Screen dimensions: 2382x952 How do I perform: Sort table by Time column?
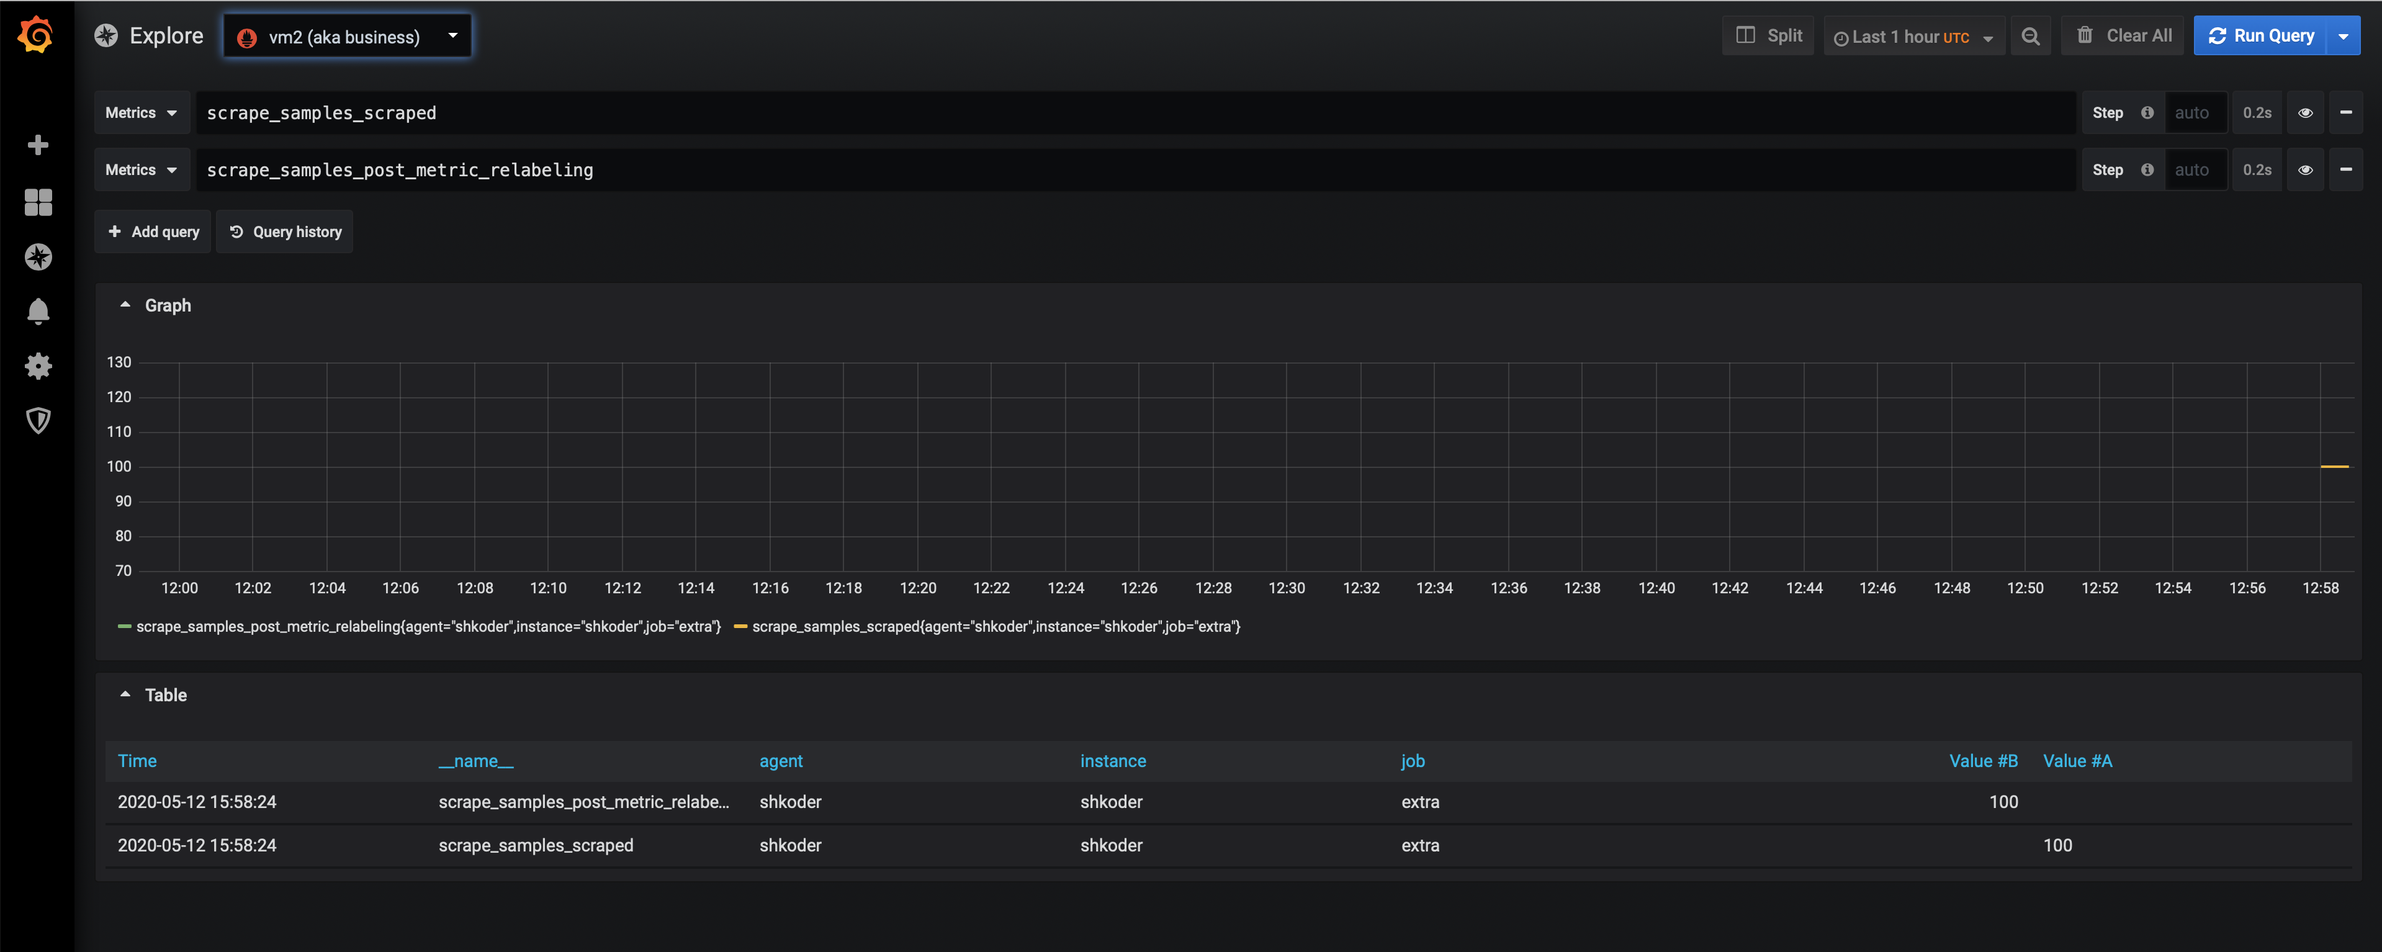pyautogui.click(x=137, y=761)
